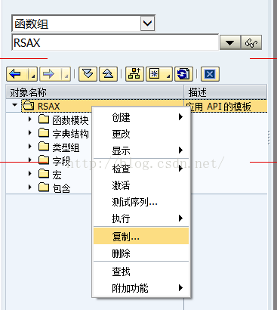Click the 描述 column header
Image resolution: width=277 pixels, height=310 pixels.
226,92
